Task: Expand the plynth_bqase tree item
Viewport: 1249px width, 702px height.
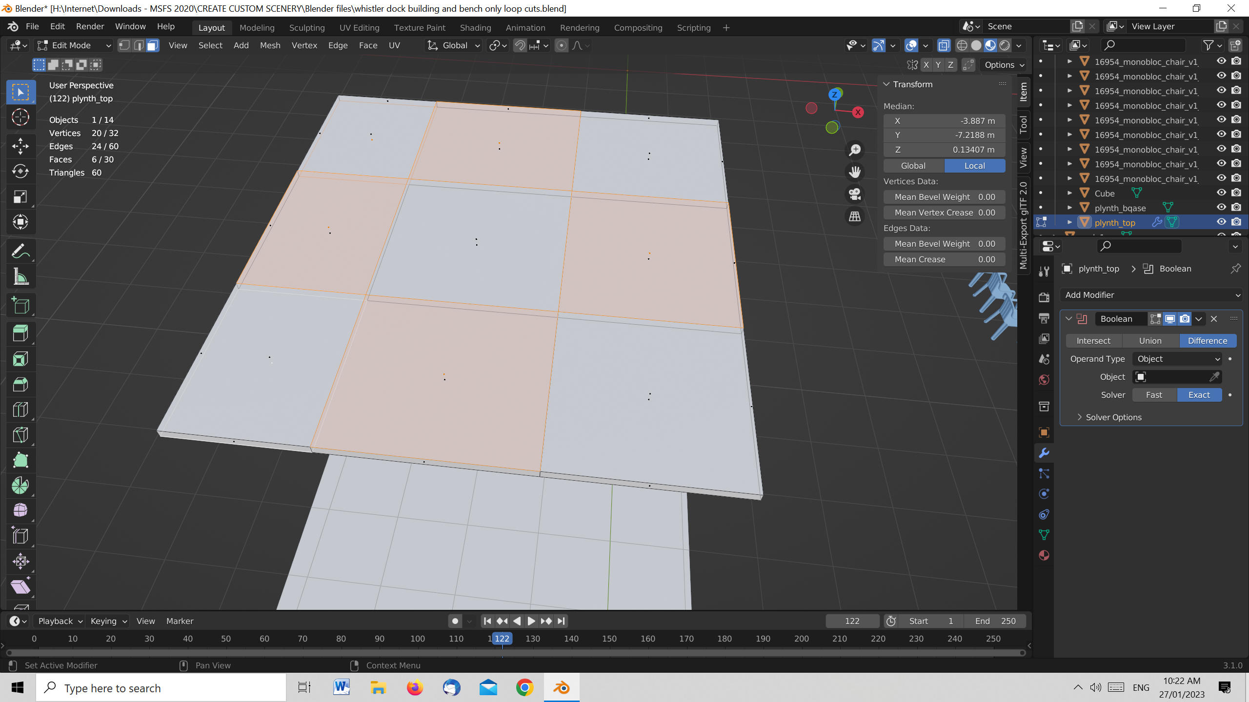Action: (1069, 208)
